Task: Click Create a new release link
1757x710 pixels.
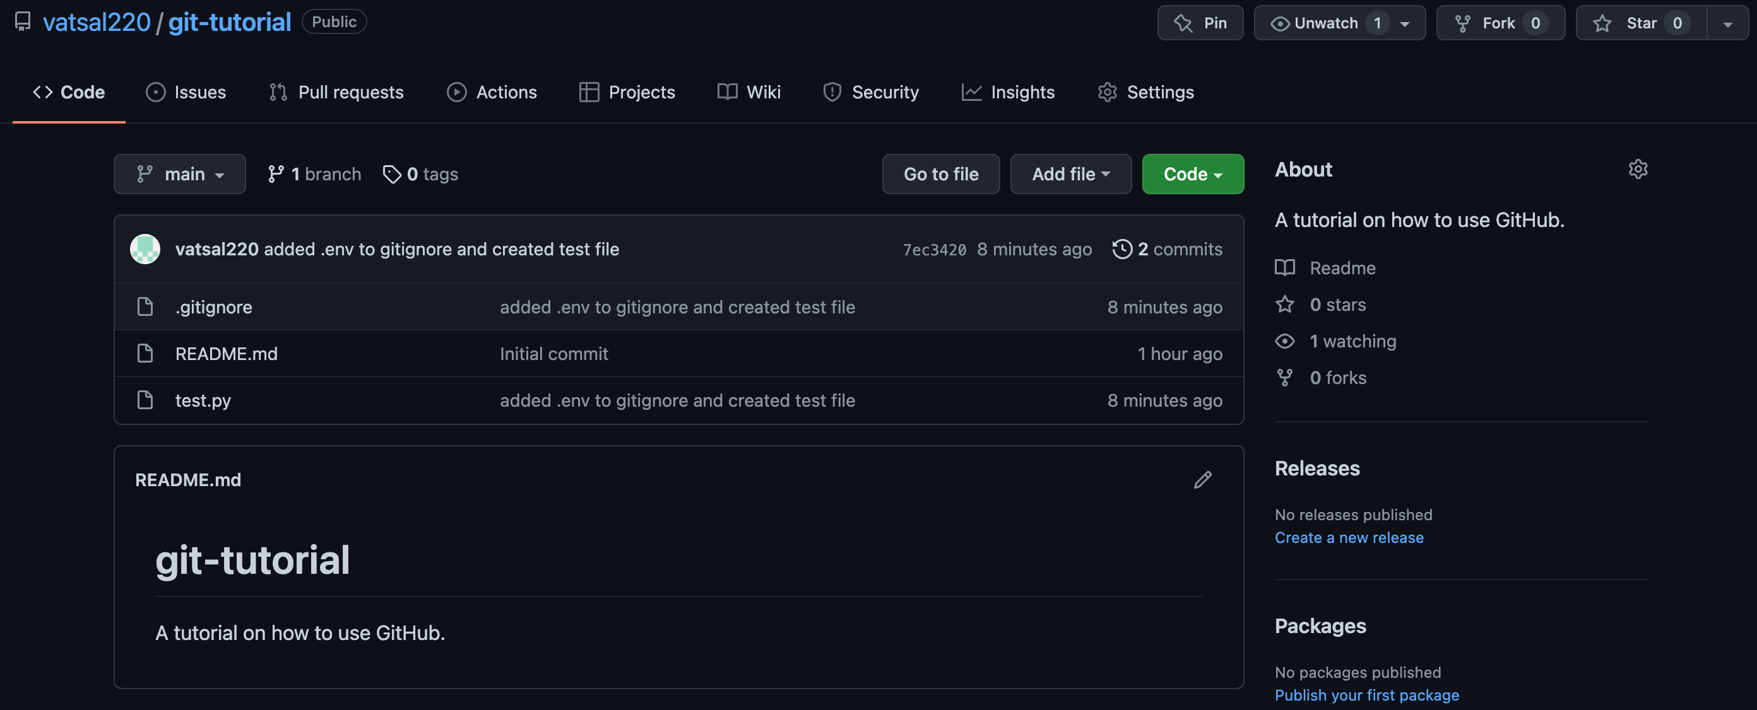Action: [x=1349, y=538]
